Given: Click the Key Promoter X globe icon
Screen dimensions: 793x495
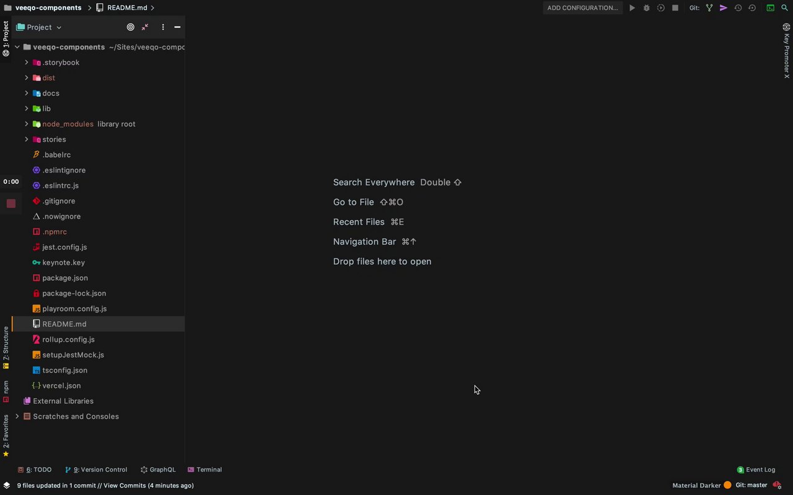Looking at the screenshot, I should [x=786, y=27].
